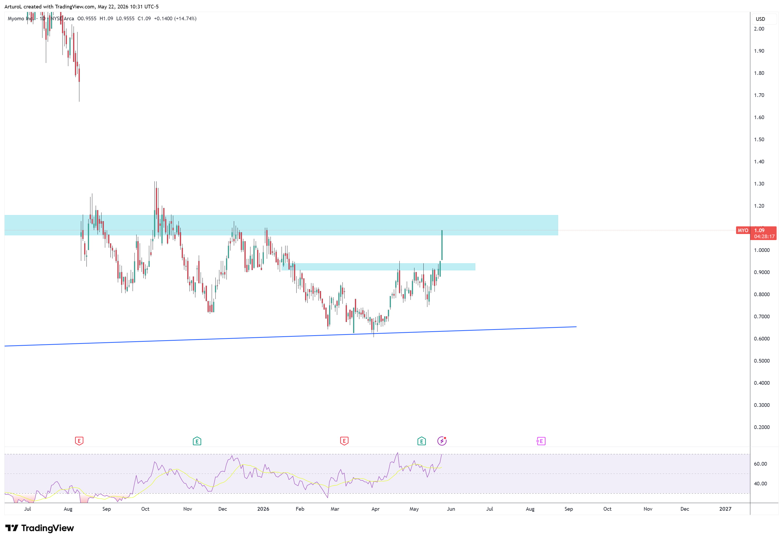Click the USD currency label on price axis
Image resolution: width=783 pixels, height=541 pixels.
pyautogui.click(x=760, y=19)
